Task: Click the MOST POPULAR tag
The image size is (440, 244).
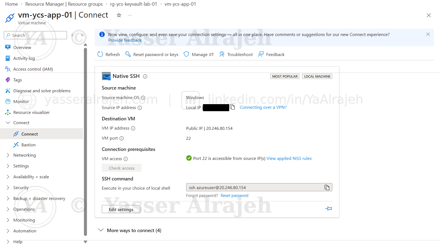Action: [x=285, y=76]
